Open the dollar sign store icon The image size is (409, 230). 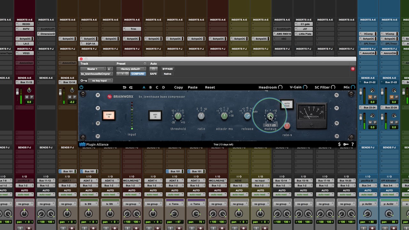339,144
